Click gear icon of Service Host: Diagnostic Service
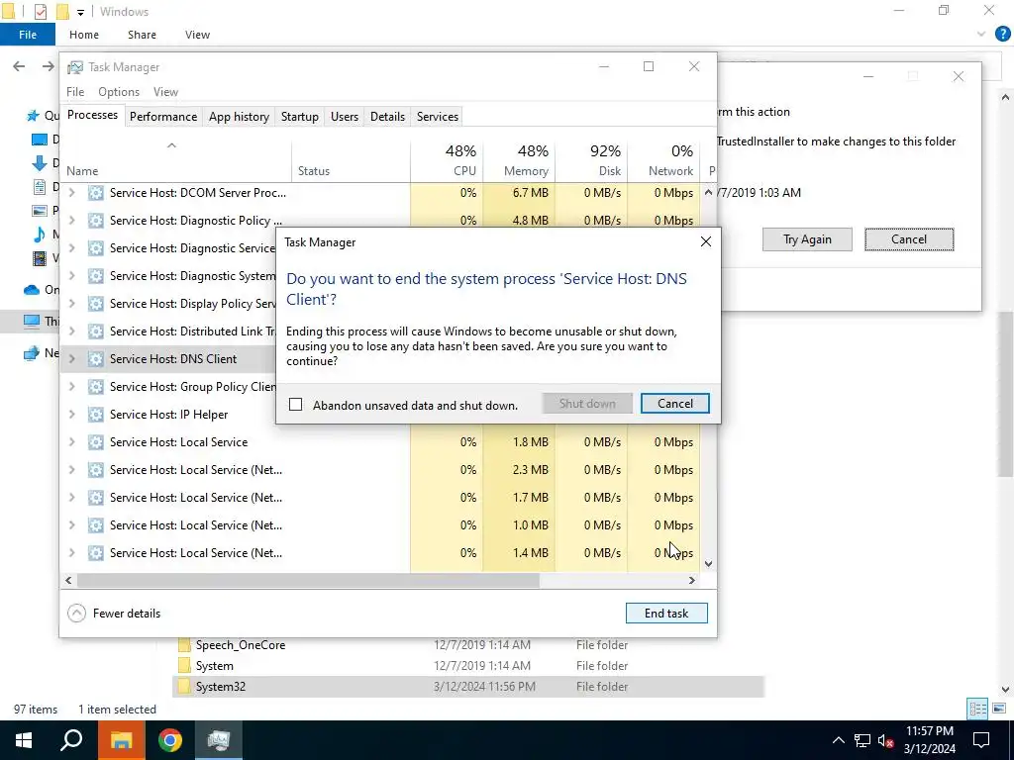This screenshot has height=760, width=1014. click(x=96, y=248)
